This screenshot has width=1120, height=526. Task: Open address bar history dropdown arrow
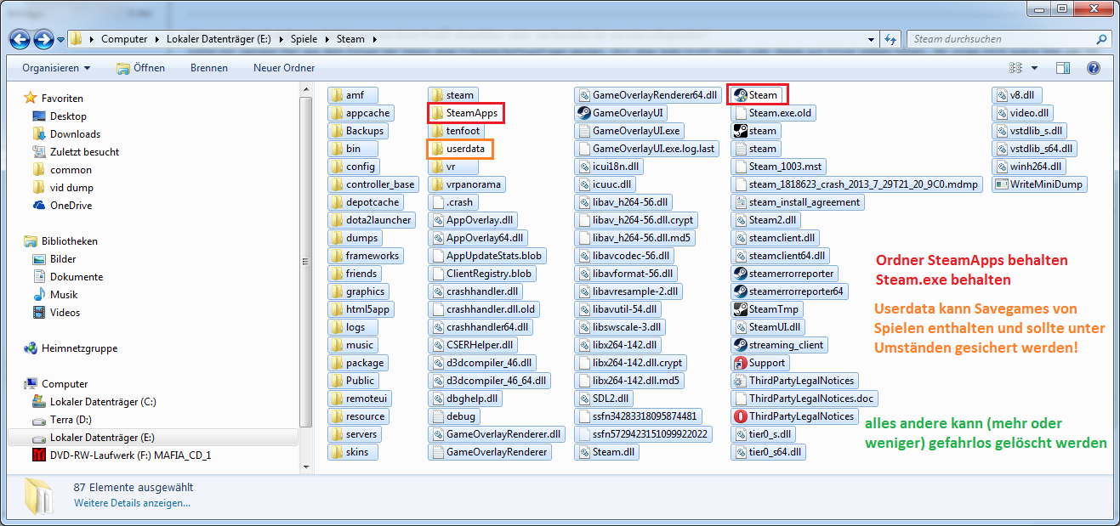click(871, 39)
